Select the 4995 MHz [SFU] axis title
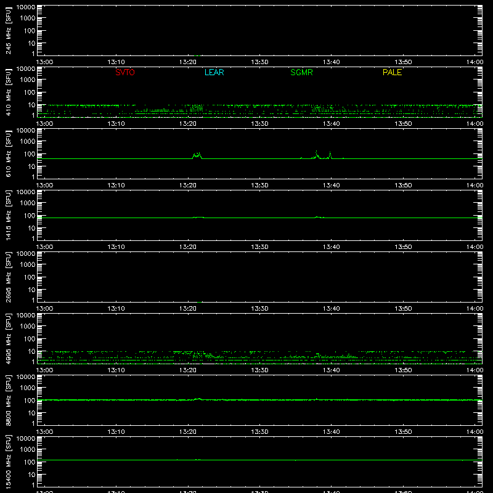Image resolution: width=493 pixels, height=493 pixels. [8, 338]
